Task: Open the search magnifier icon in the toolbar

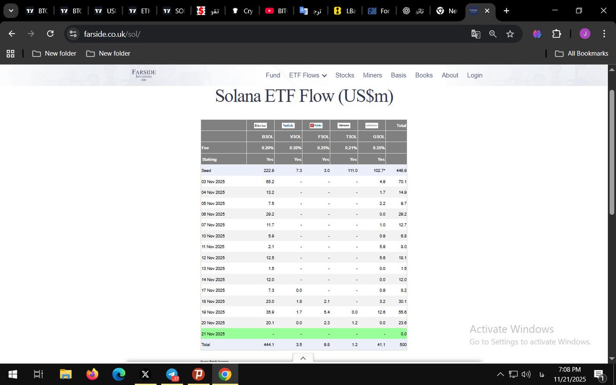Action: [x=492, y=33]
